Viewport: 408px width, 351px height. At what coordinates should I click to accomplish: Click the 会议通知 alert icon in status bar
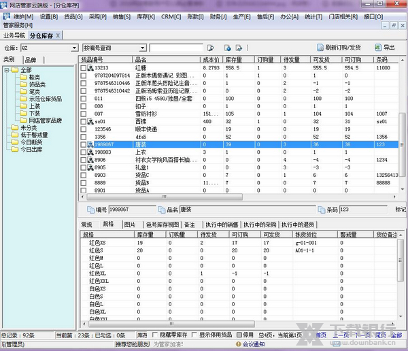coord(238,344)
